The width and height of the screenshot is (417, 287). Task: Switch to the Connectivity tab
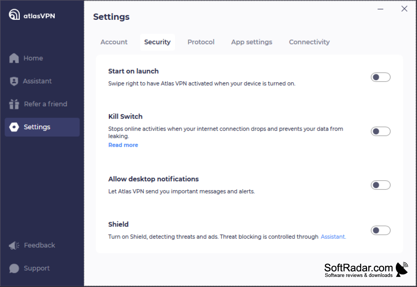click(309, 42)
